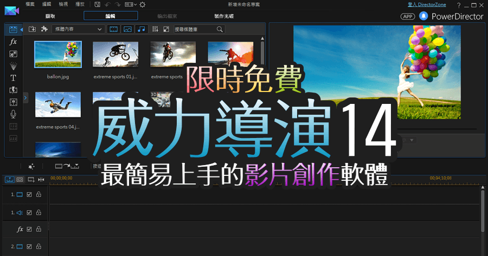Uncheck video track 2 enable checkbox
Screen dimensions: 488x256
coord(29,246)
